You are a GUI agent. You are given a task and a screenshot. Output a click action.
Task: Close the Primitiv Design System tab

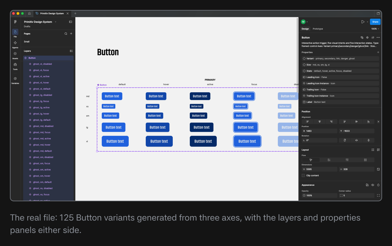click(x=68, y=13)
